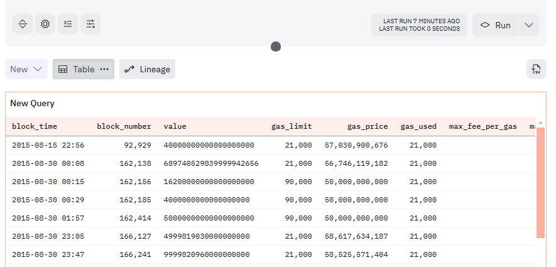Select block number 92,929 cell
Viewport: 556px width, 267px height.
(x=138, y=145)
